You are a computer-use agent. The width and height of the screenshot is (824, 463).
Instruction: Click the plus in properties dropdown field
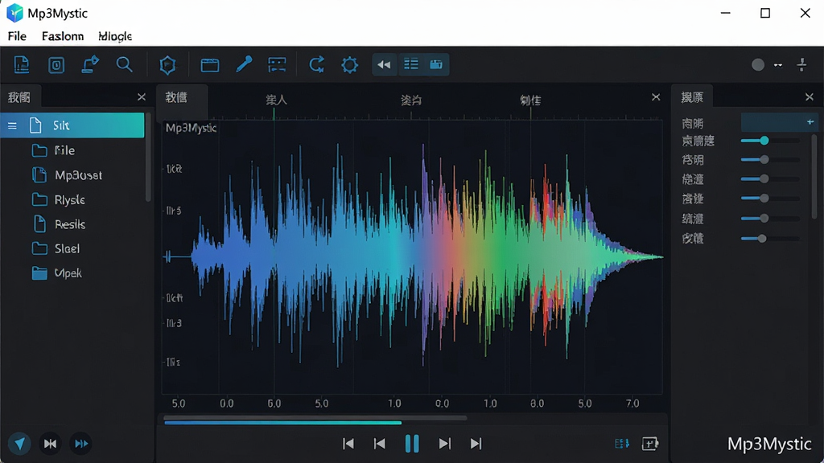point(810,122)
